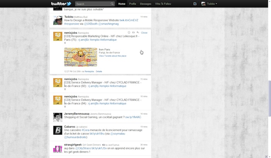Screen dimensions: 271x158
Task: Favorite the Lekiosque.fr job tweet with star
Action: [129, 32]
